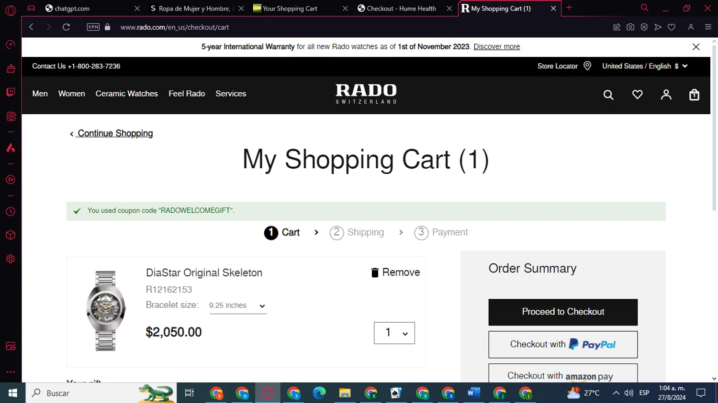Open History clock icon in sidebar
The height and width of the screenshot is (403, 718).
tap(11, 212)
